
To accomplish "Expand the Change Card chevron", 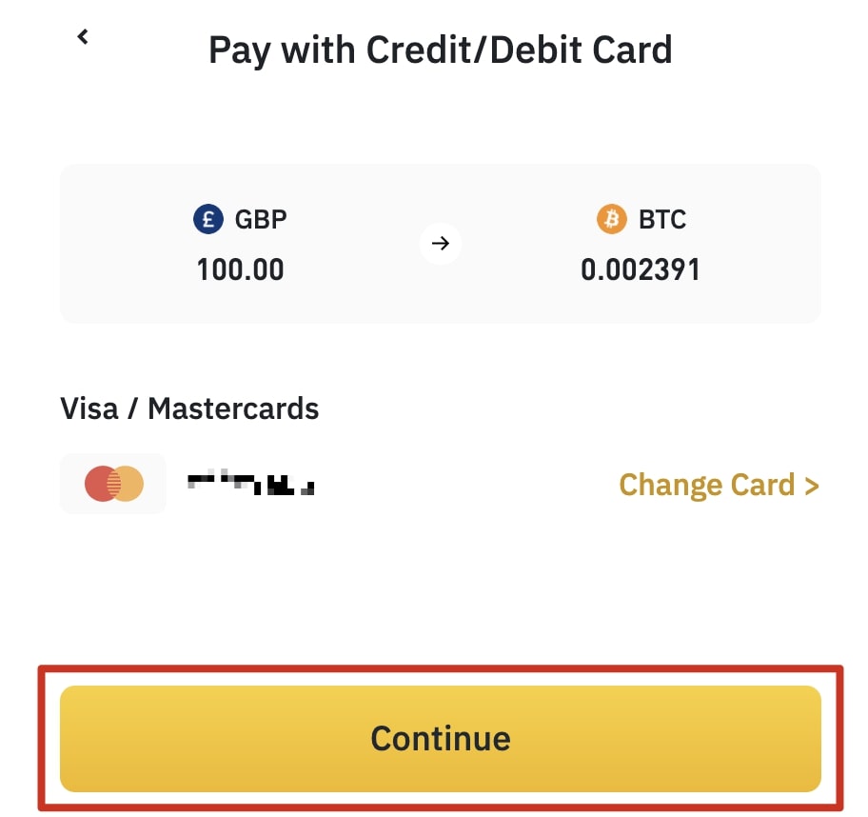I will [x=814, y=485].
